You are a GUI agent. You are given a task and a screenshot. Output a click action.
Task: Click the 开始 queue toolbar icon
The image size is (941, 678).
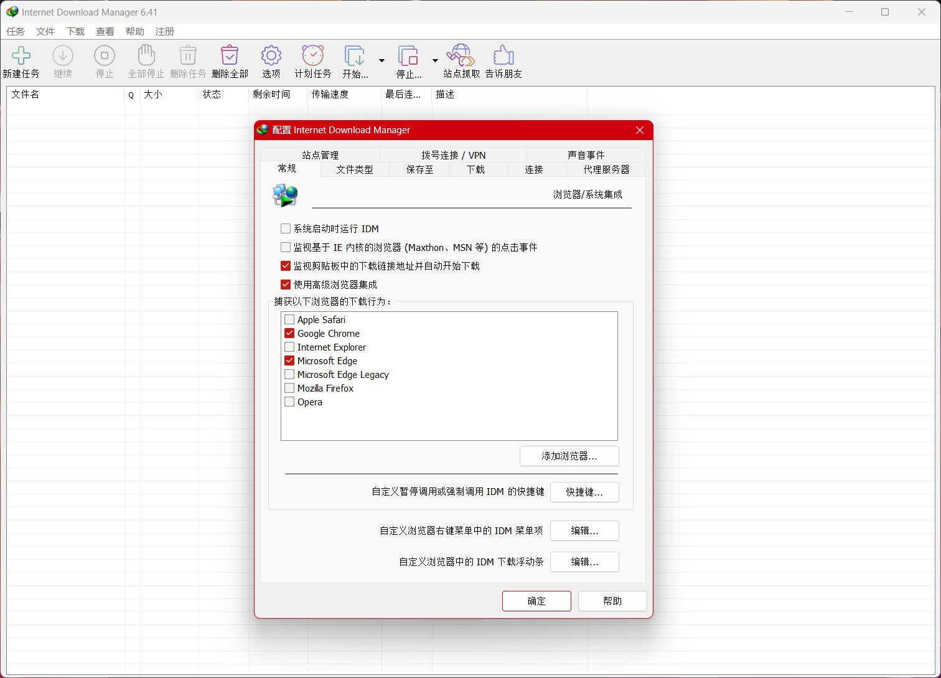(355, 56)
